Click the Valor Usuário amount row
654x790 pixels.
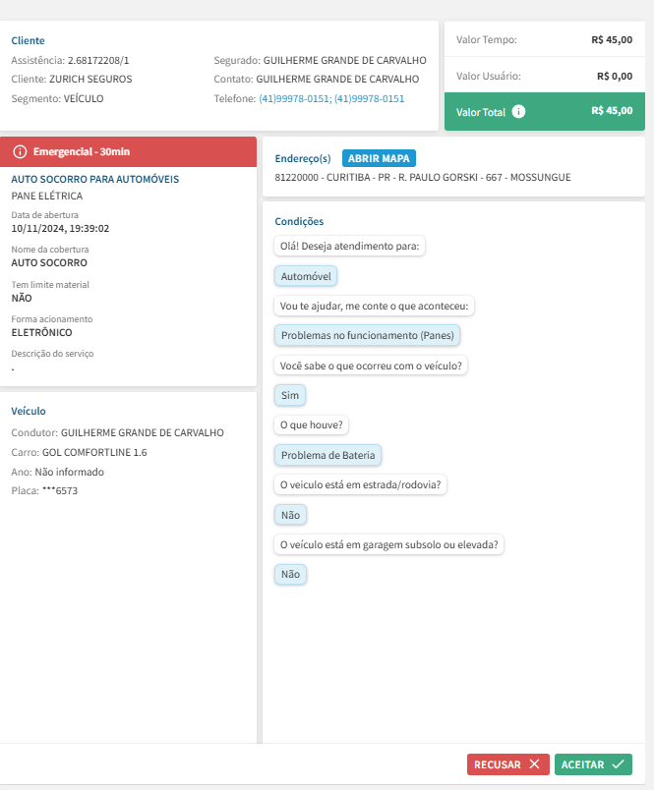[x=544, y=76]
